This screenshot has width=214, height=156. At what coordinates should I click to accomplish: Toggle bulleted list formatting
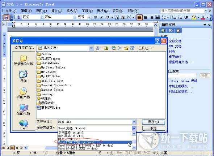180,17
